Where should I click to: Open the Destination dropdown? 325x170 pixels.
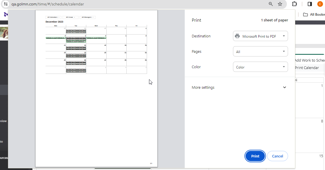point(260,36)
